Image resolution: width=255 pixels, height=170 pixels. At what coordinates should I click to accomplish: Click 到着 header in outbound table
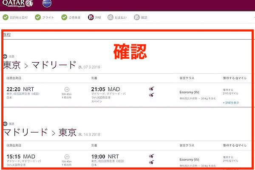(94, 78)
